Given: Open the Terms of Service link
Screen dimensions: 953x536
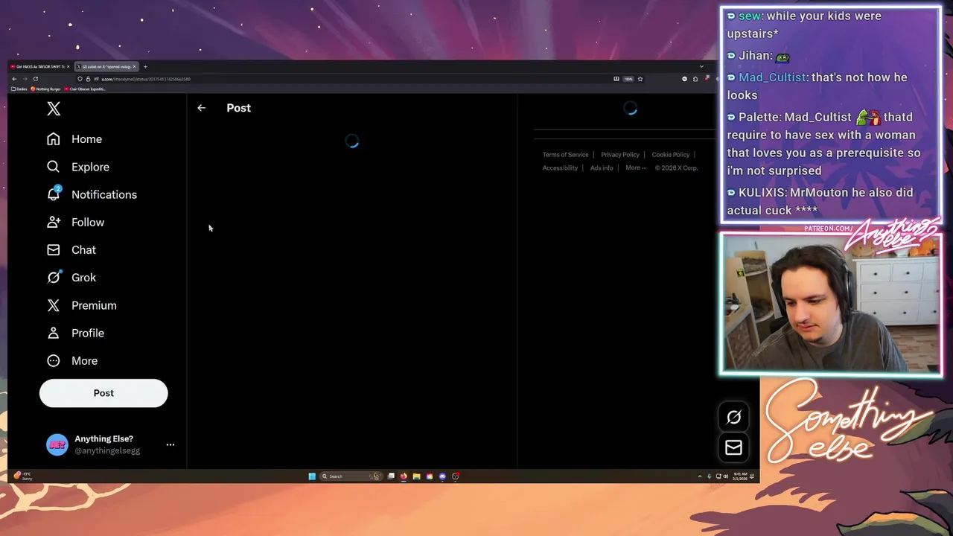Looking at the screenshot, I should click(565, 155).
